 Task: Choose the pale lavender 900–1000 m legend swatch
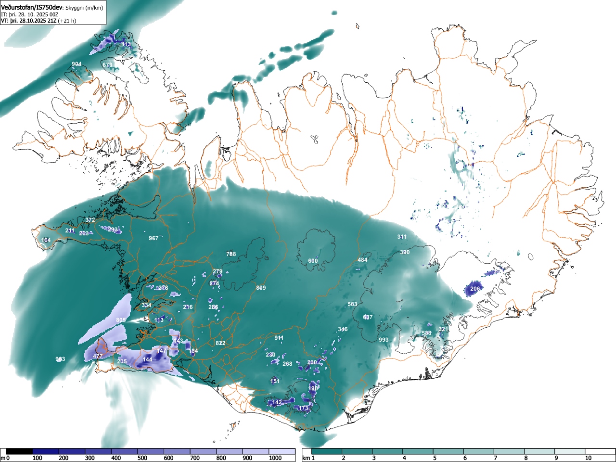pyautogui.click(x=256, y=451)
